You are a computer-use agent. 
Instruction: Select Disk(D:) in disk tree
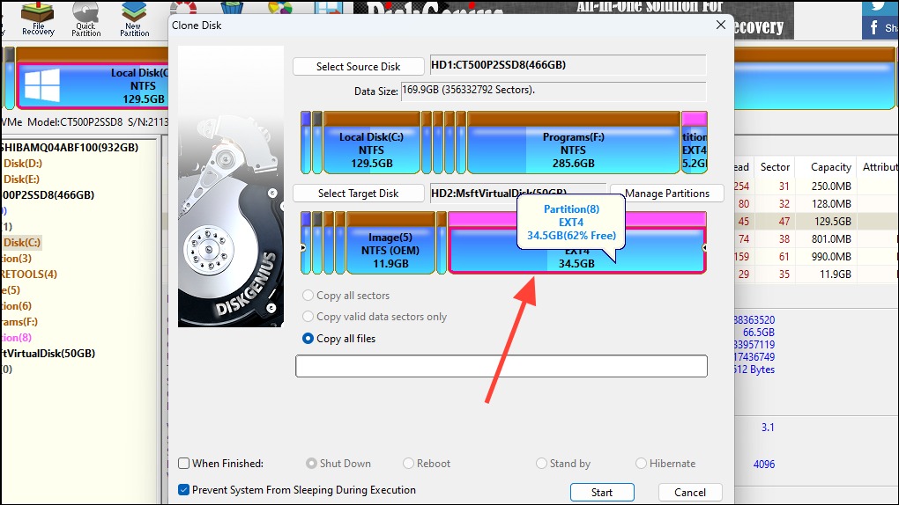(x=22, y=163)
